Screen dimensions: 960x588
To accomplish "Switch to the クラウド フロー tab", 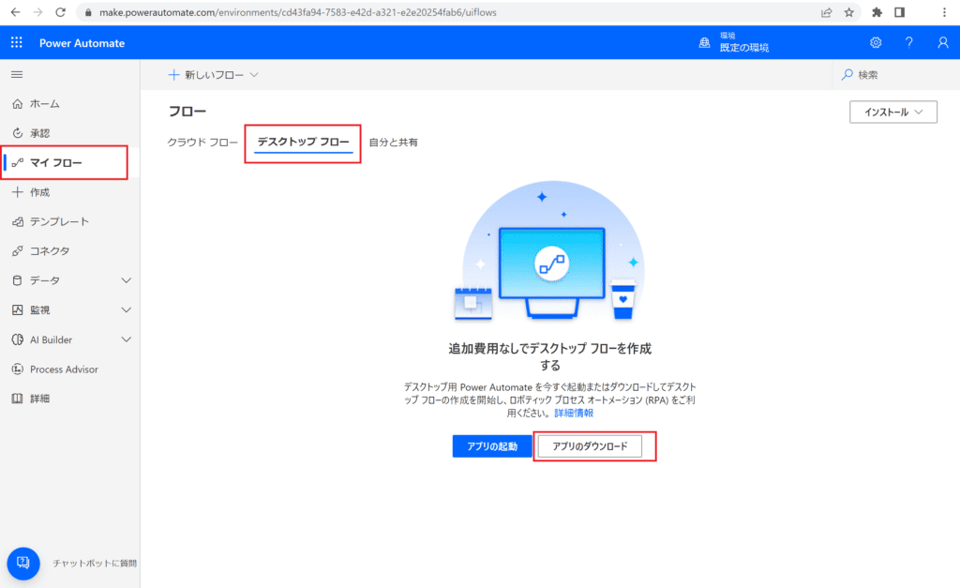I will coord(202,143).
